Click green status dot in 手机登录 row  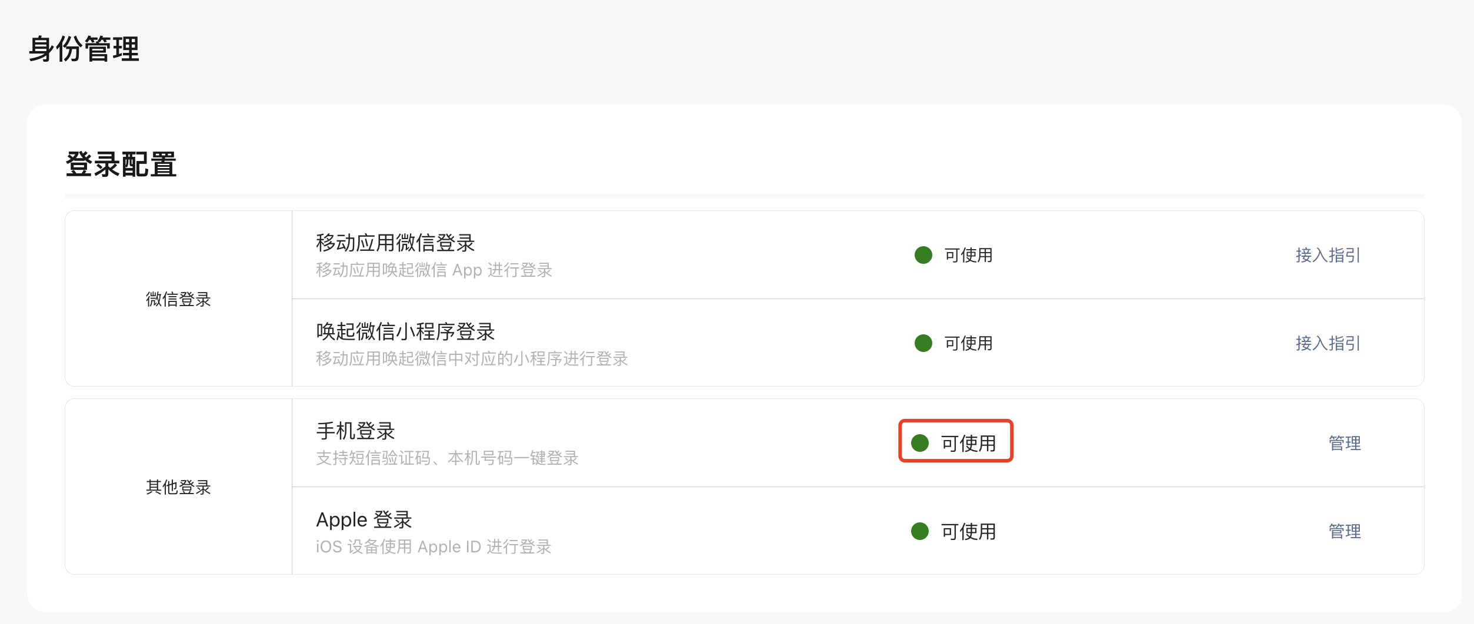919,443
